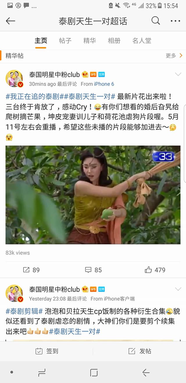186x383 pixels.
Task: Open the 名人堂 tab
Action: pos(142,41)
